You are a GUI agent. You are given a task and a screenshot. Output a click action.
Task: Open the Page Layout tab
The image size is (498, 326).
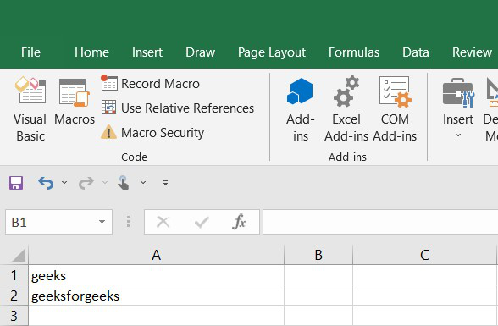pyautogui.click(x=272, y=52)
